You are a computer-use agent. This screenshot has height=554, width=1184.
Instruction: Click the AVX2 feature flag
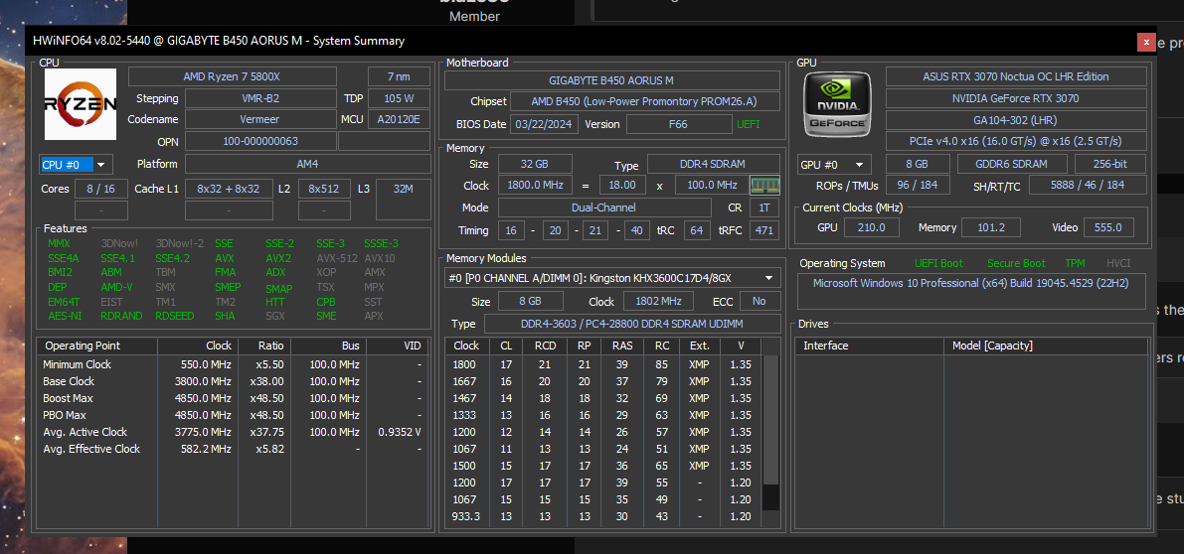click(278, 258)
